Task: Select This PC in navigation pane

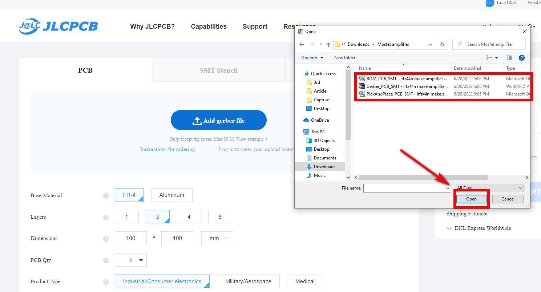Action: coord(314,132)
